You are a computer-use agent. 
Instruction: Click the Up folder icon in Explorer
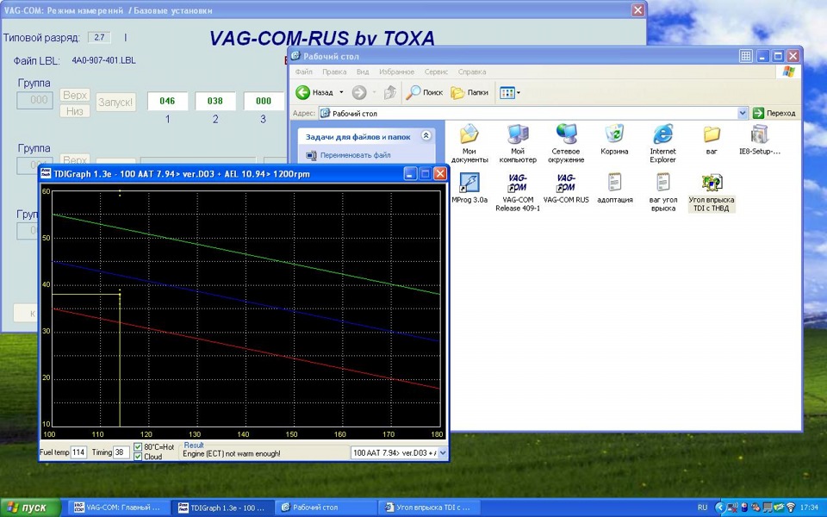389,93
